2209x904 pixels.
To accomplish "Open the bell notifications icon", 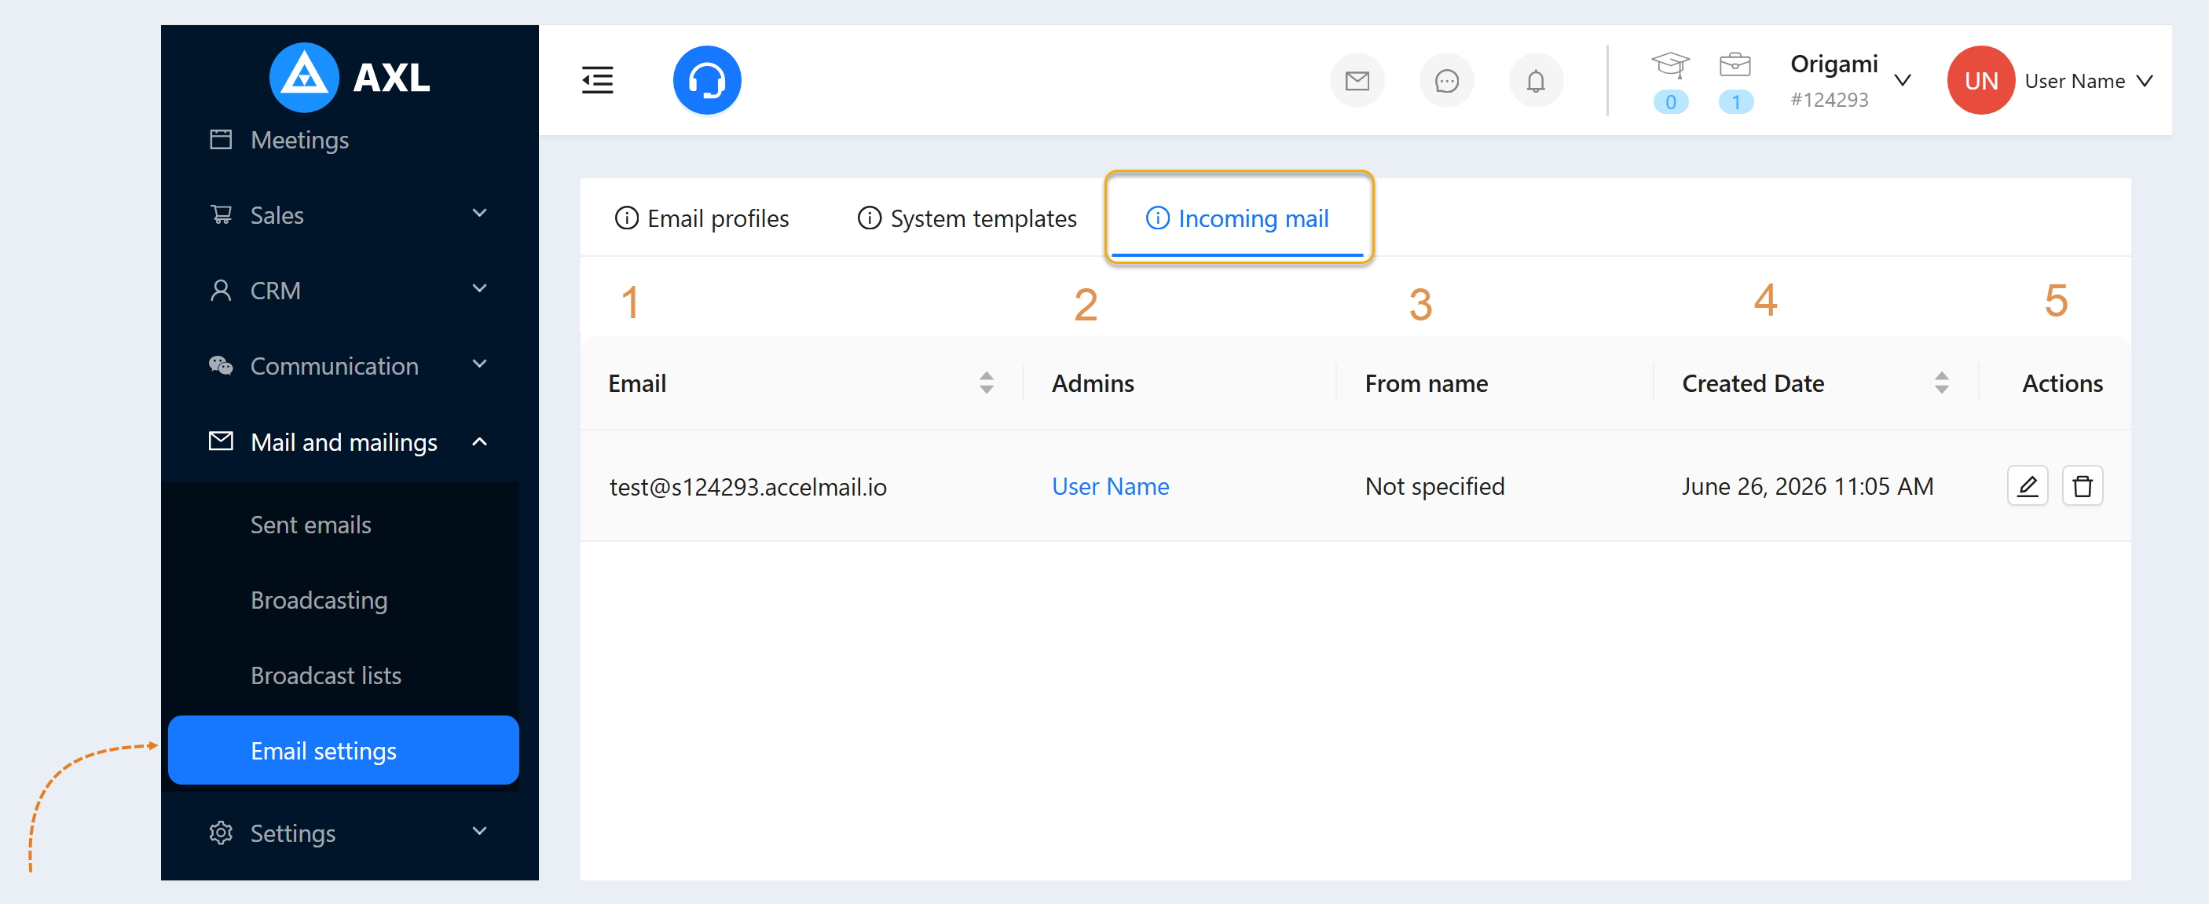I will [x=1535, y=81].
